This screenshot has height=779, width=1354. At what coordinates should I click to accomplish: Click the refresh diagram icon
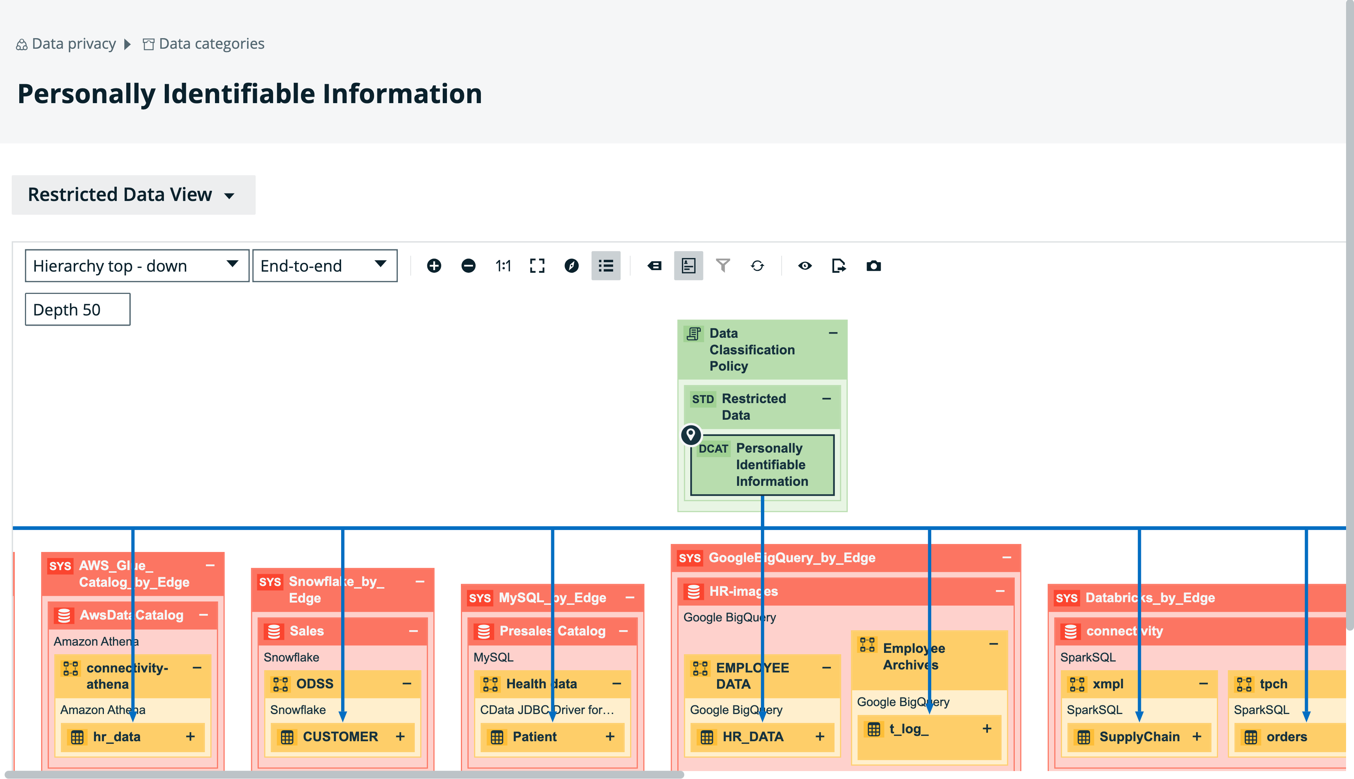click(757, 266)
